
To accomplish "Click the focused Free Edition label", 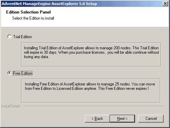I will [23, 73].
